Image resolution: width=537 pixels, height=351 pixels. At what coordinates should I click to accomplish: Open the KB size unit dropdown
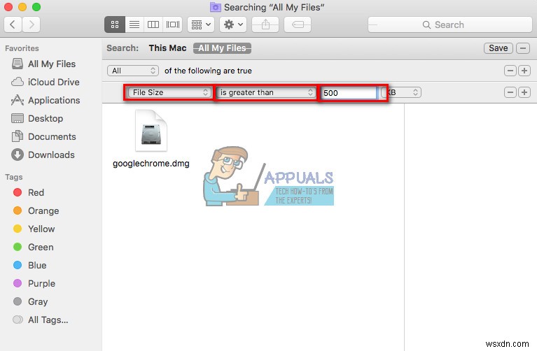pyautogui.click(x=401, y=92)
